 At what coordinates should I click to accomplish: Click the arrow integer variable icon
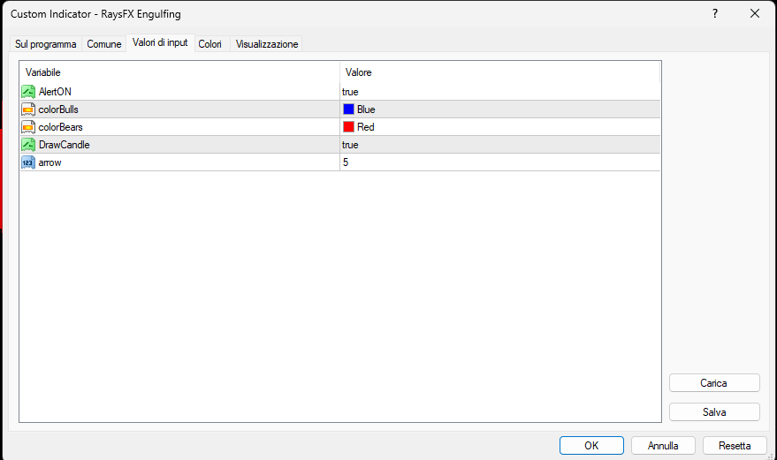28,162
